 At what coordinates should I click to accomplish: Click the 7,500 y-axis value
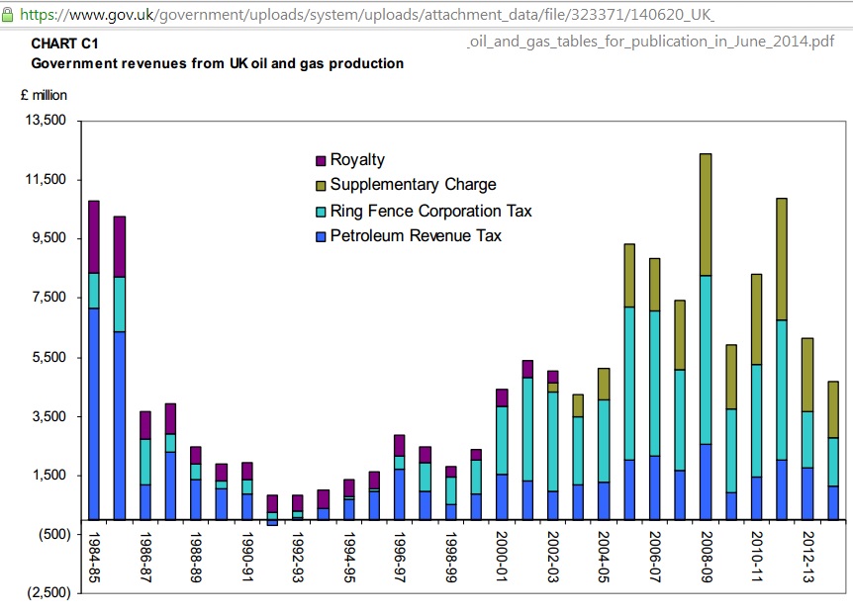pos(48,298)
